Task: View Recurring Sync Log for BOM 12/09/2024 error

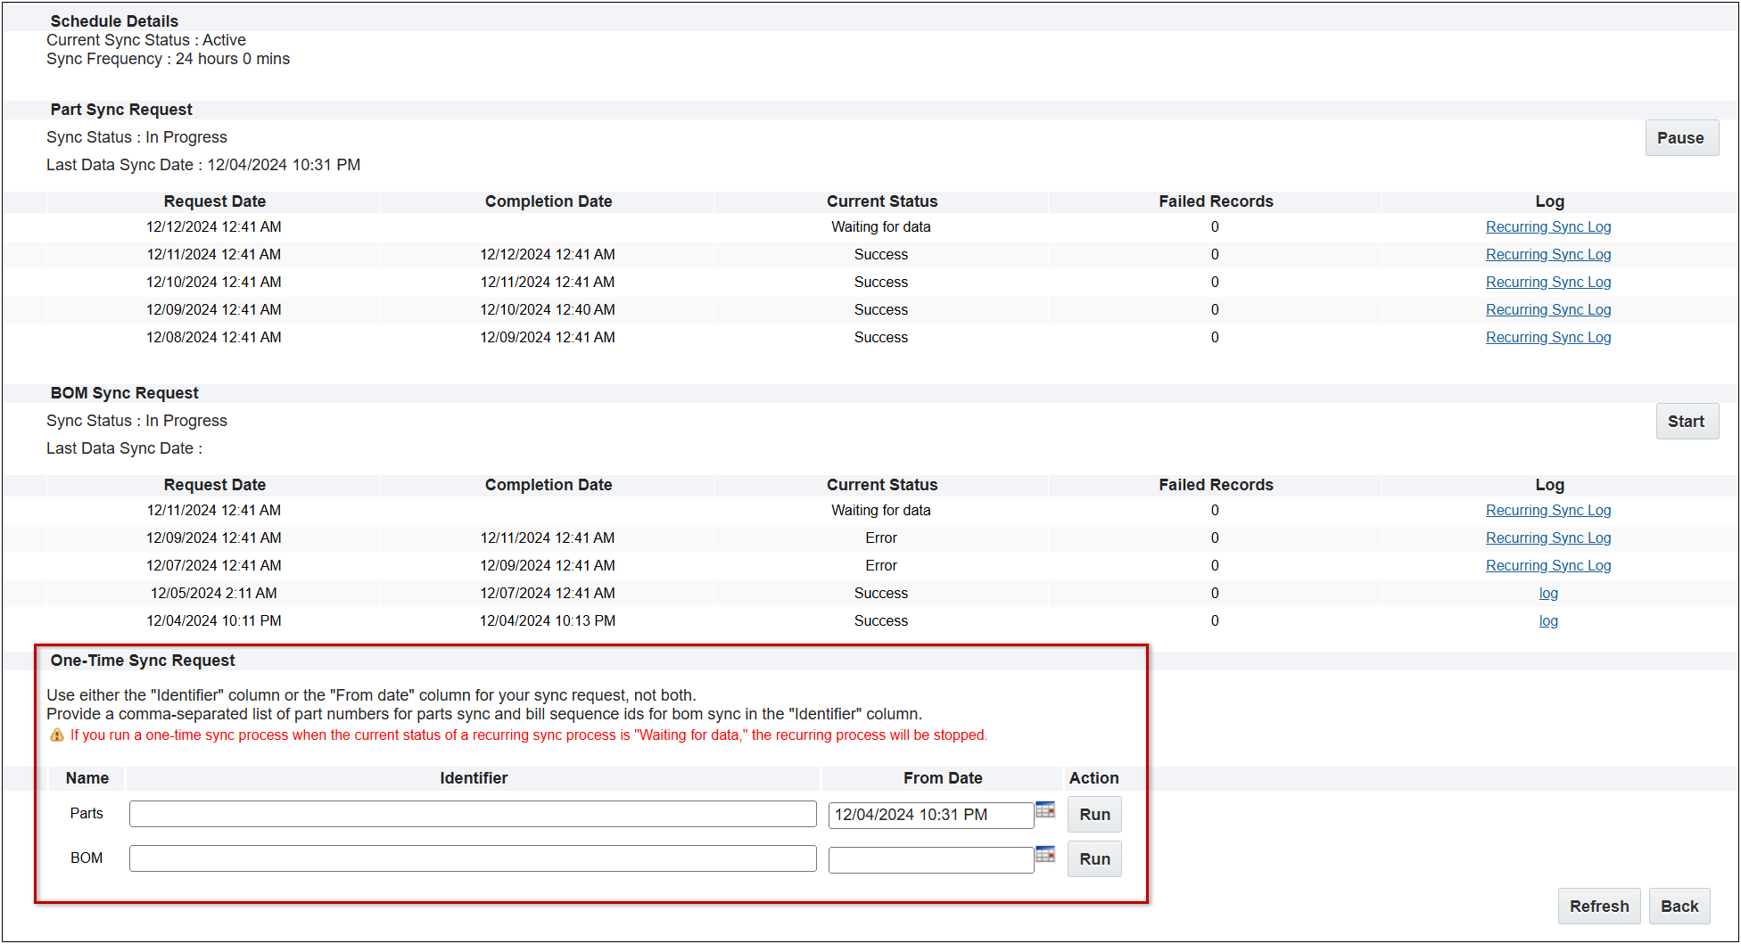Action: [x=1547, y=538]
